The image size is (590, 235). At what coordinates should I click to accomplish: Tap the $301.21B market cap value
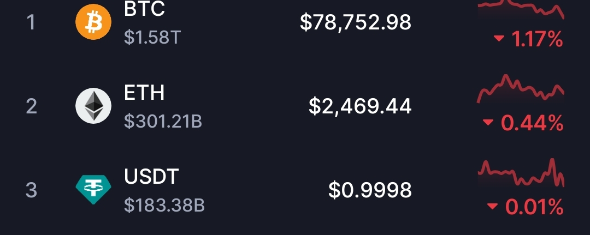(163, 122)
